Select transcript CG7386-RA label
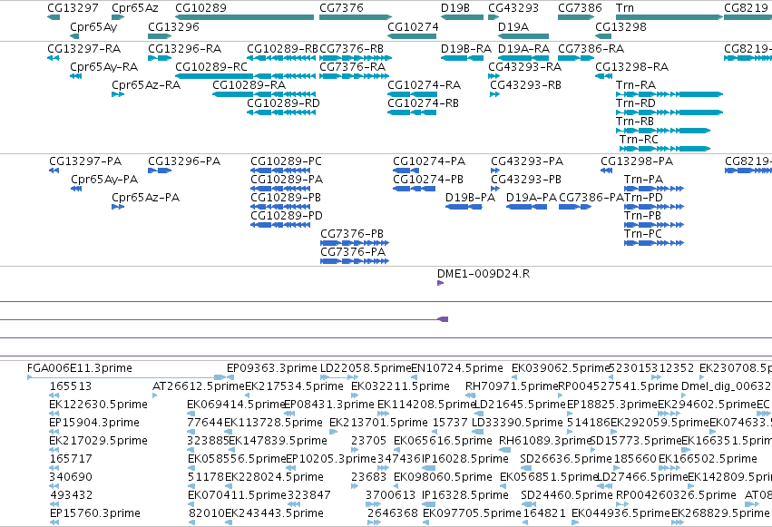The image size is (772, 527). [591, 49]
